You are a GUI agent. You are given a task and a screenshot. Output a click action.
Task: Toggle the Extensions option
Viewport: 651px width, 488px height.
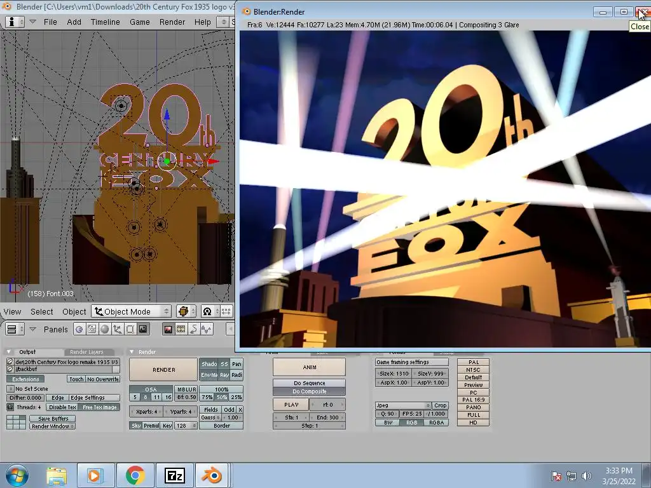coord(25,379)
